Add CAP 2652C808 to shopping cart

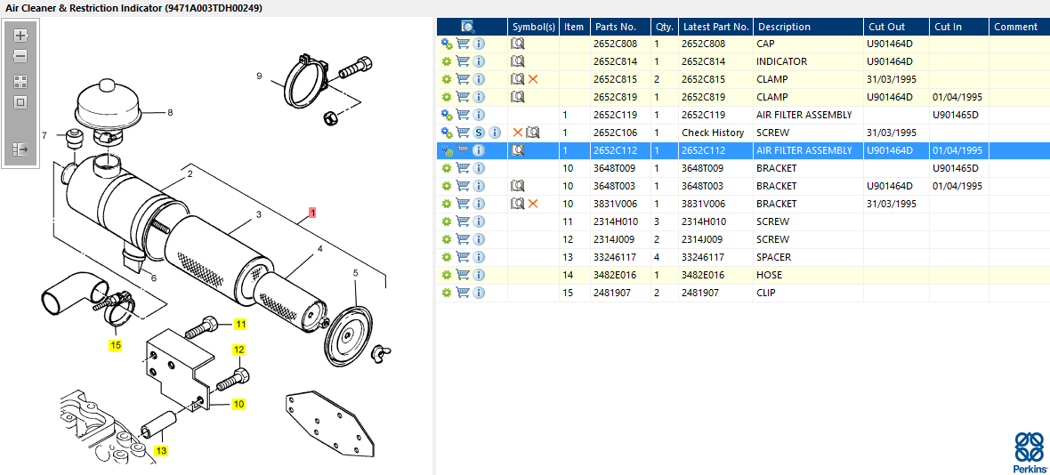(463, 44)
